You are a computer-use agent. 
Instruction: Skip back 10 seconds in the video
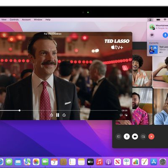click(51, 115)
